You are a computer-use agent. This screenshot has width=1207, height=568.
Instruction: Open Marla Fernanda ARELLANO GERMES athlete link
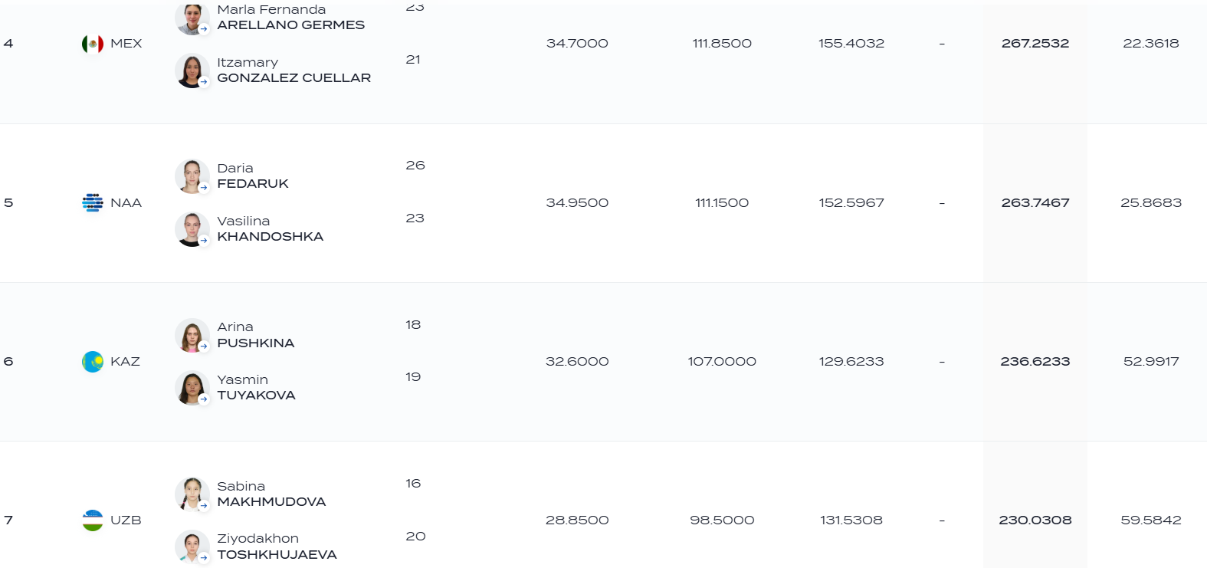coord(291,17)
